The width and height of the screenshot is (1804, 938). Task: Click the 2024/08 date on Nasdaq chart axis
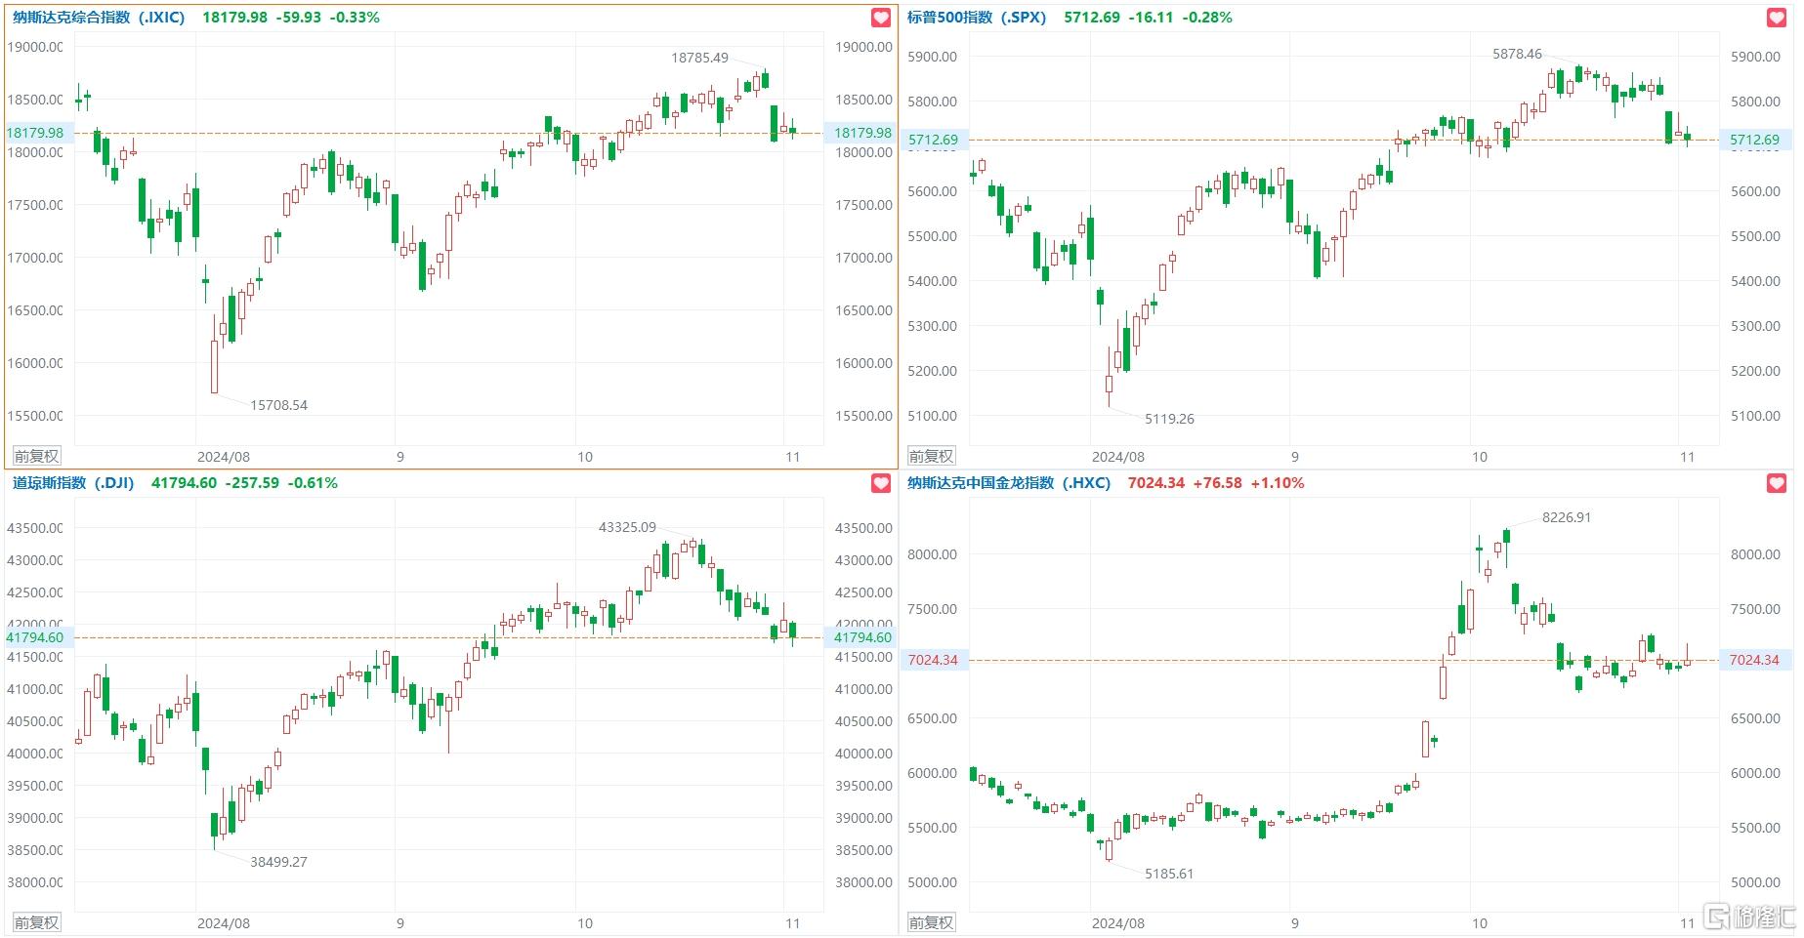coord(224,457)
